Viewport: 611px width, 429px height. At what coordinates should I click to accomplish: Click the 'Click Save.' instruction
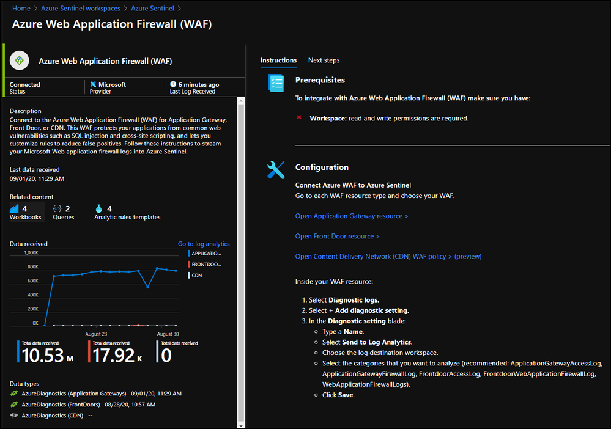pos(338,395)
